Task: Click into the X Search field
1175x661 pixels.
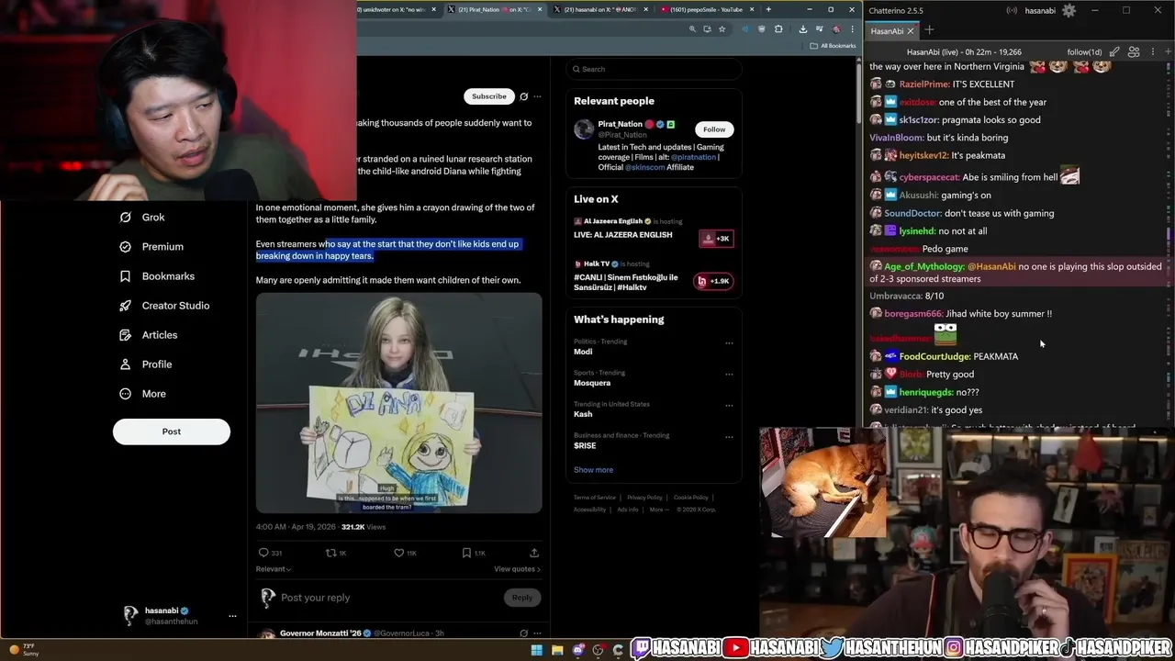Action: click(654, 69)
